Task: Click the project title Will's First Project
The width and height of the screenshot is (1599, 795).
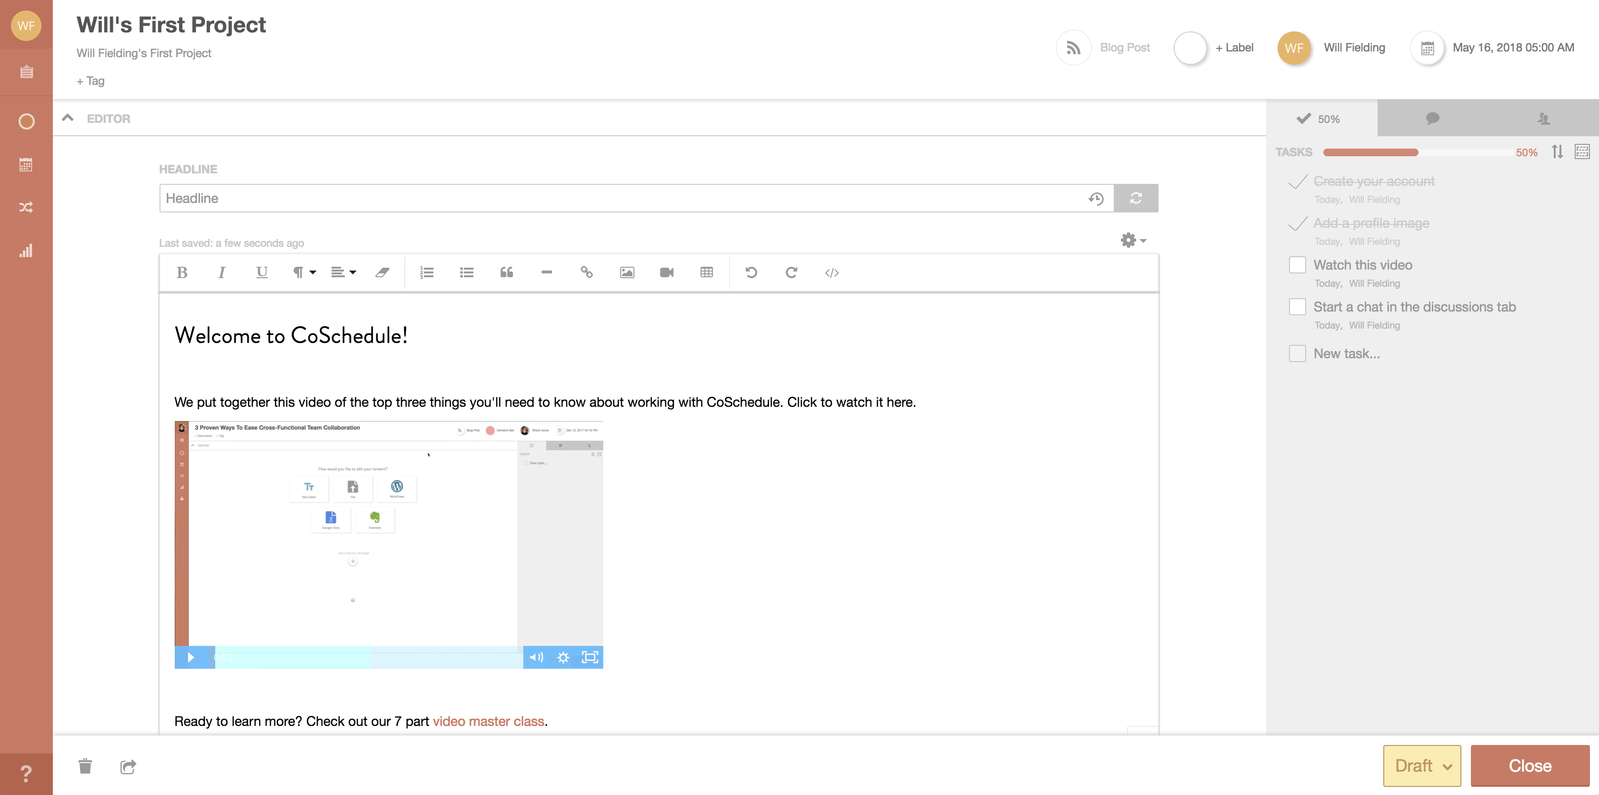Action: (171, 25)
